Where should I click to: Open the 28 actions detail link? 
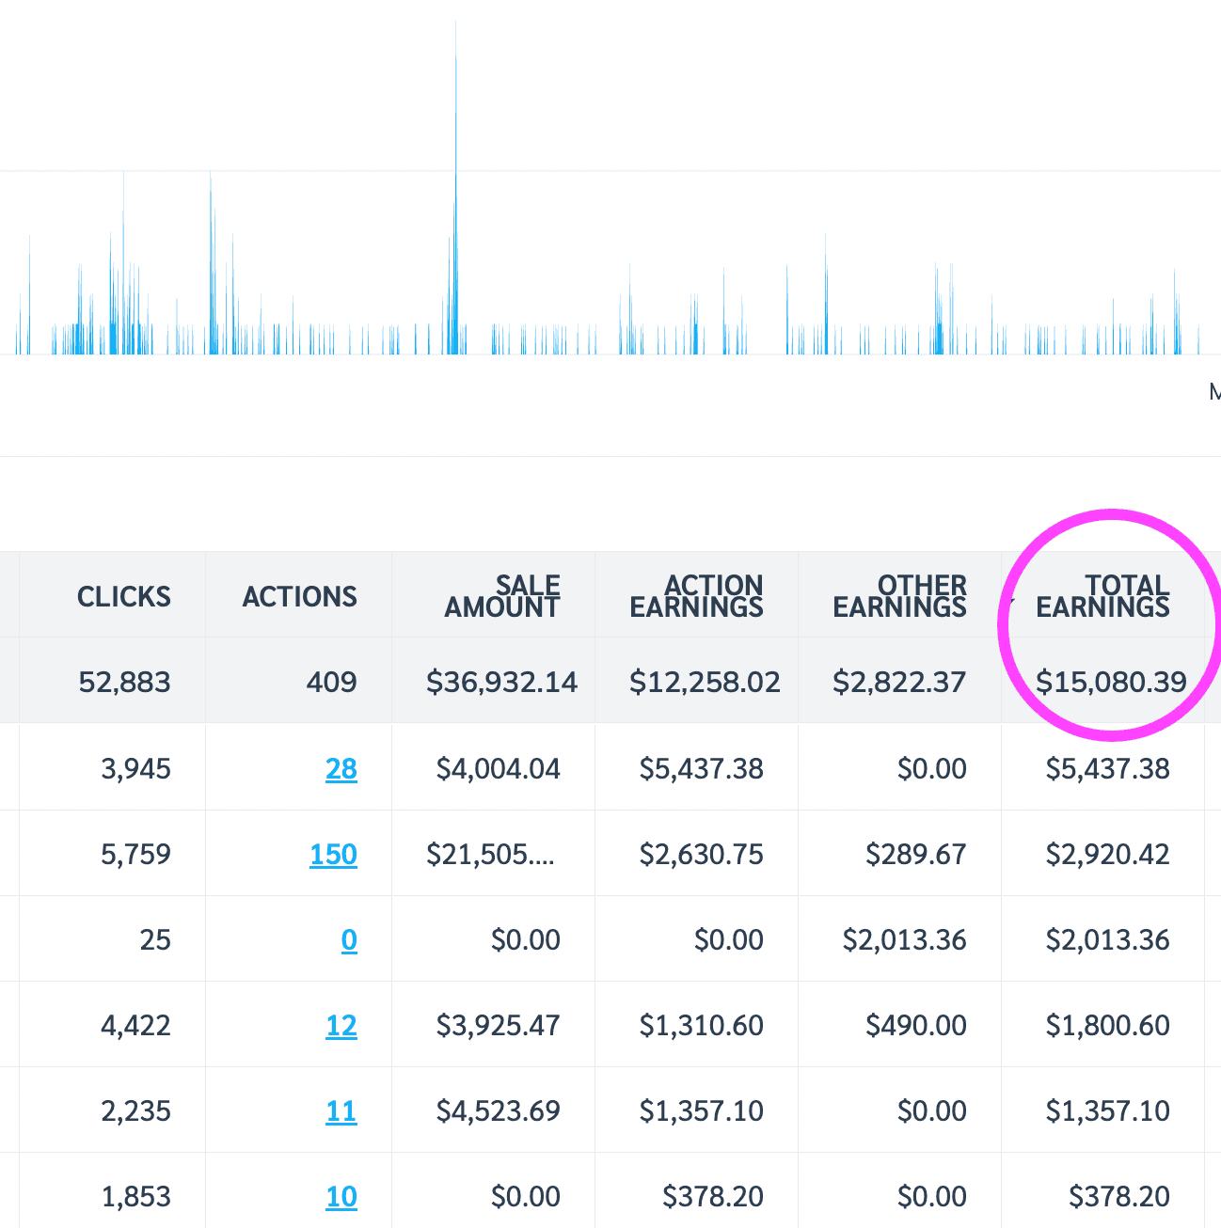(x=341, y=769)
